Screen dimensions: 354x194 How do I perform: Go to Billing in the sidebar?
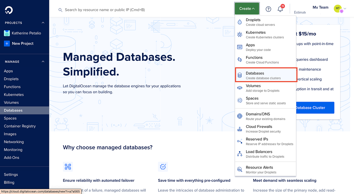pyautogui.click(x=9, y=182)
